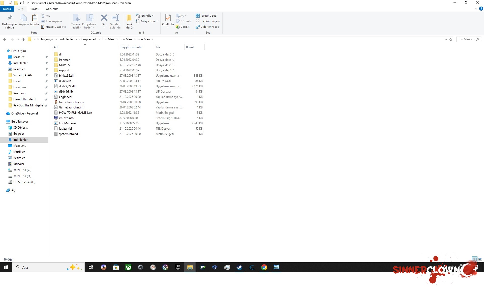Click the Yeniden adlandır rename icon
This screenshot has height=288, width=484.
115,18
